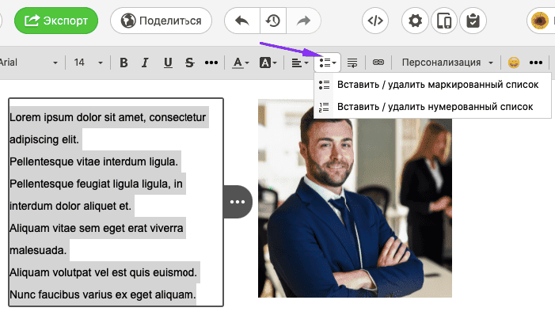Click the line 'Pellentesque vitae interdum ligula.'
Image resolution: width=555 pixels, height=319 pixels.
(x=93, y=161)
